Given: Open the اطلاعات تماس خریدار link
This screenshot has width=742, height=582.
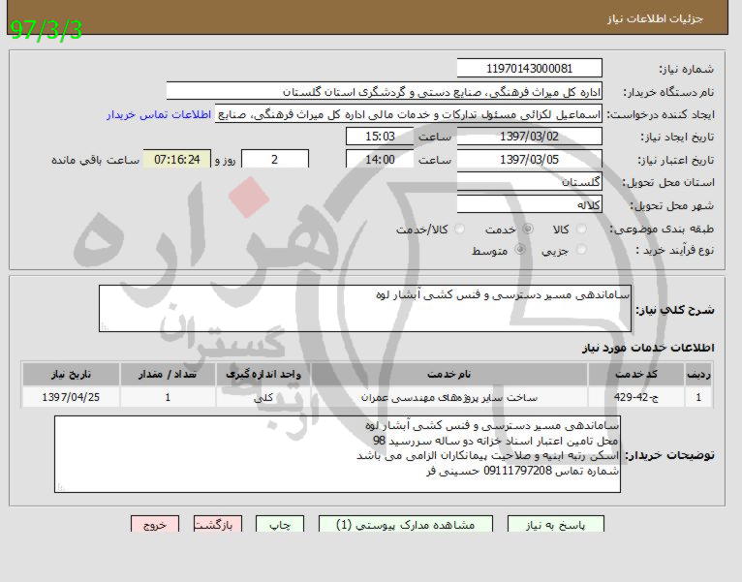Looking at the screenshot, I should pos(159,115).
